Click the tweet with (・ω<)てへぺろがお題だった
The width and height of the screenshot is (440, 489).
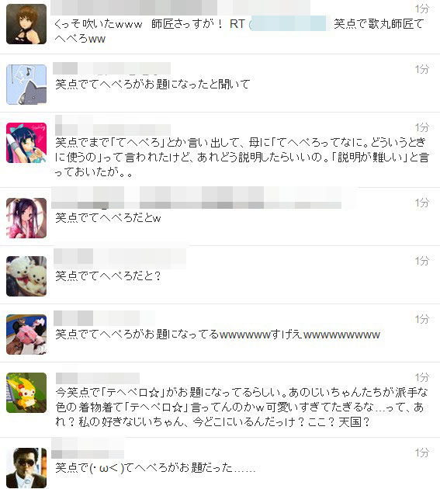(x=155, y=468)
